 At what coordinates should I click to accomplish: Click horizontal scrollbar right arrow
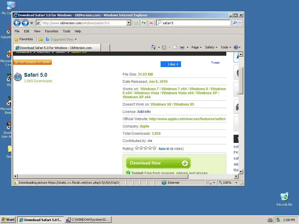pos(236,176)
